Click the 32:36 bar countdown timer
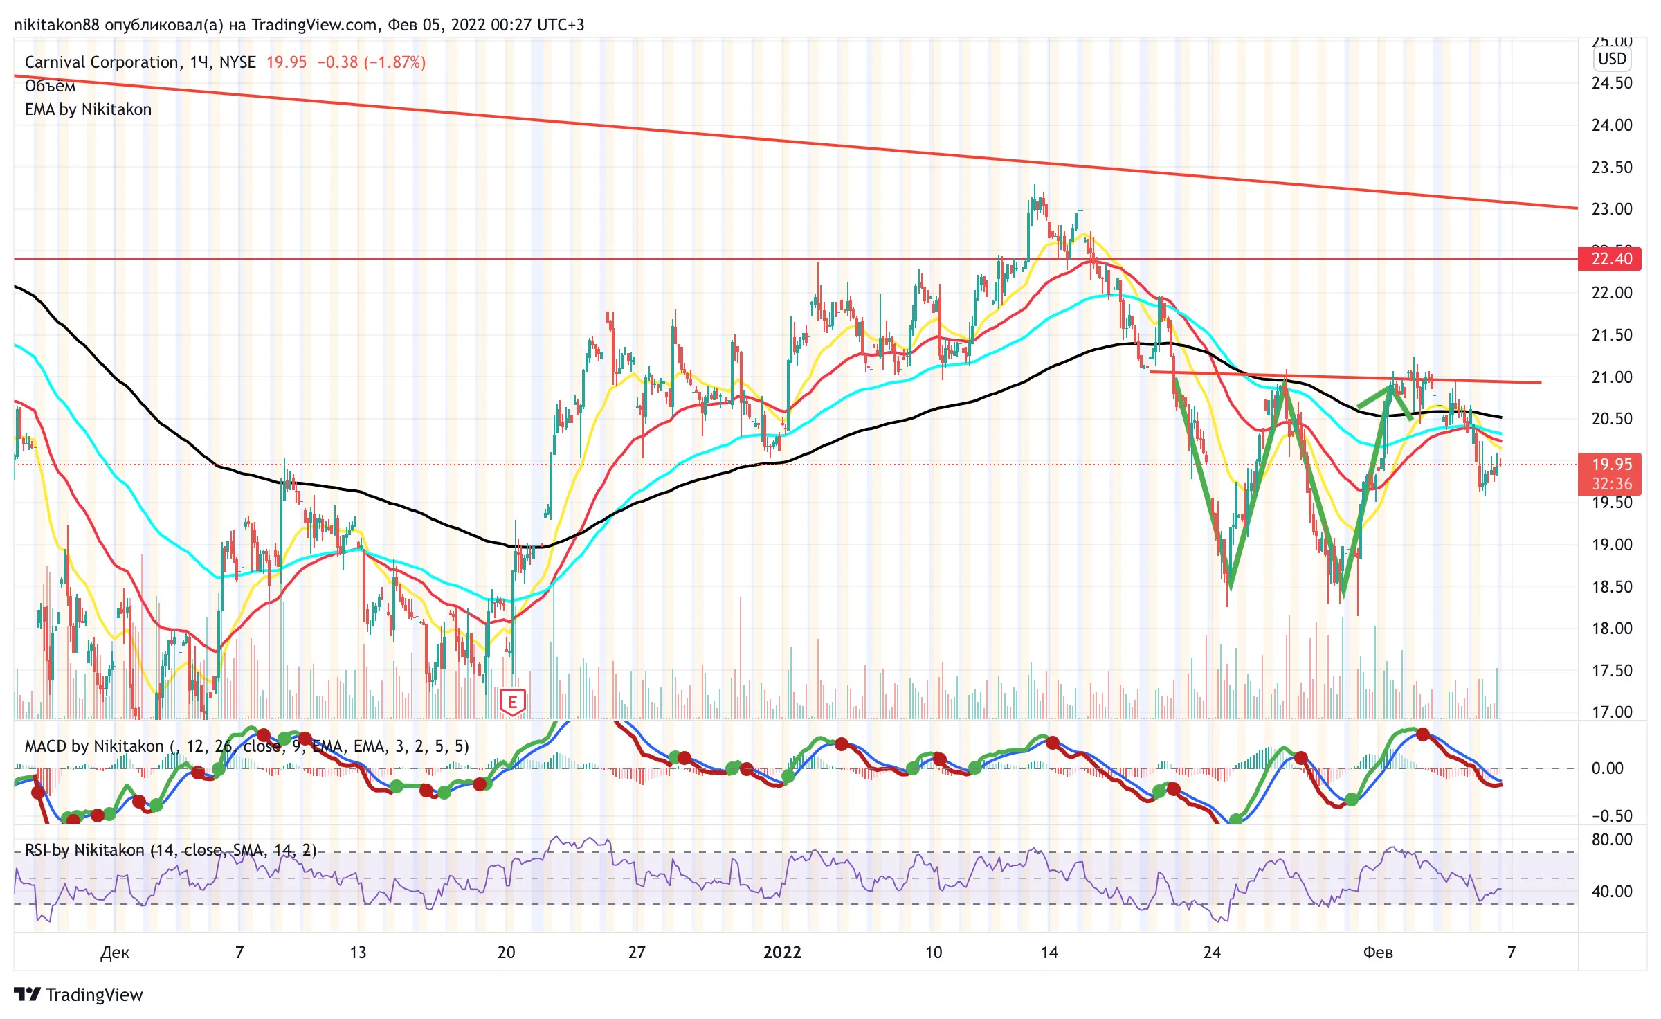Viewport: 1661px width, 1019px height. point(1612,484)
